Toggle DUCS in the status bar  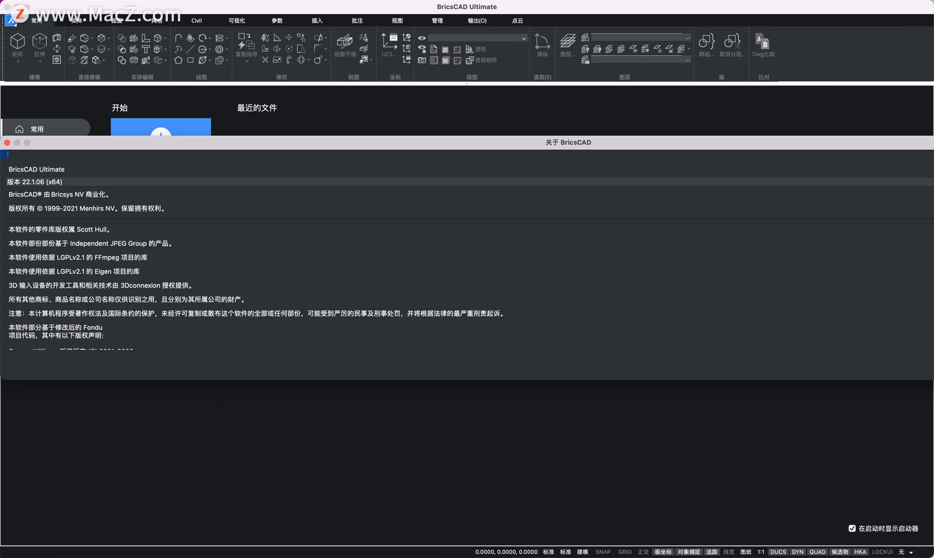click(778, 552)
